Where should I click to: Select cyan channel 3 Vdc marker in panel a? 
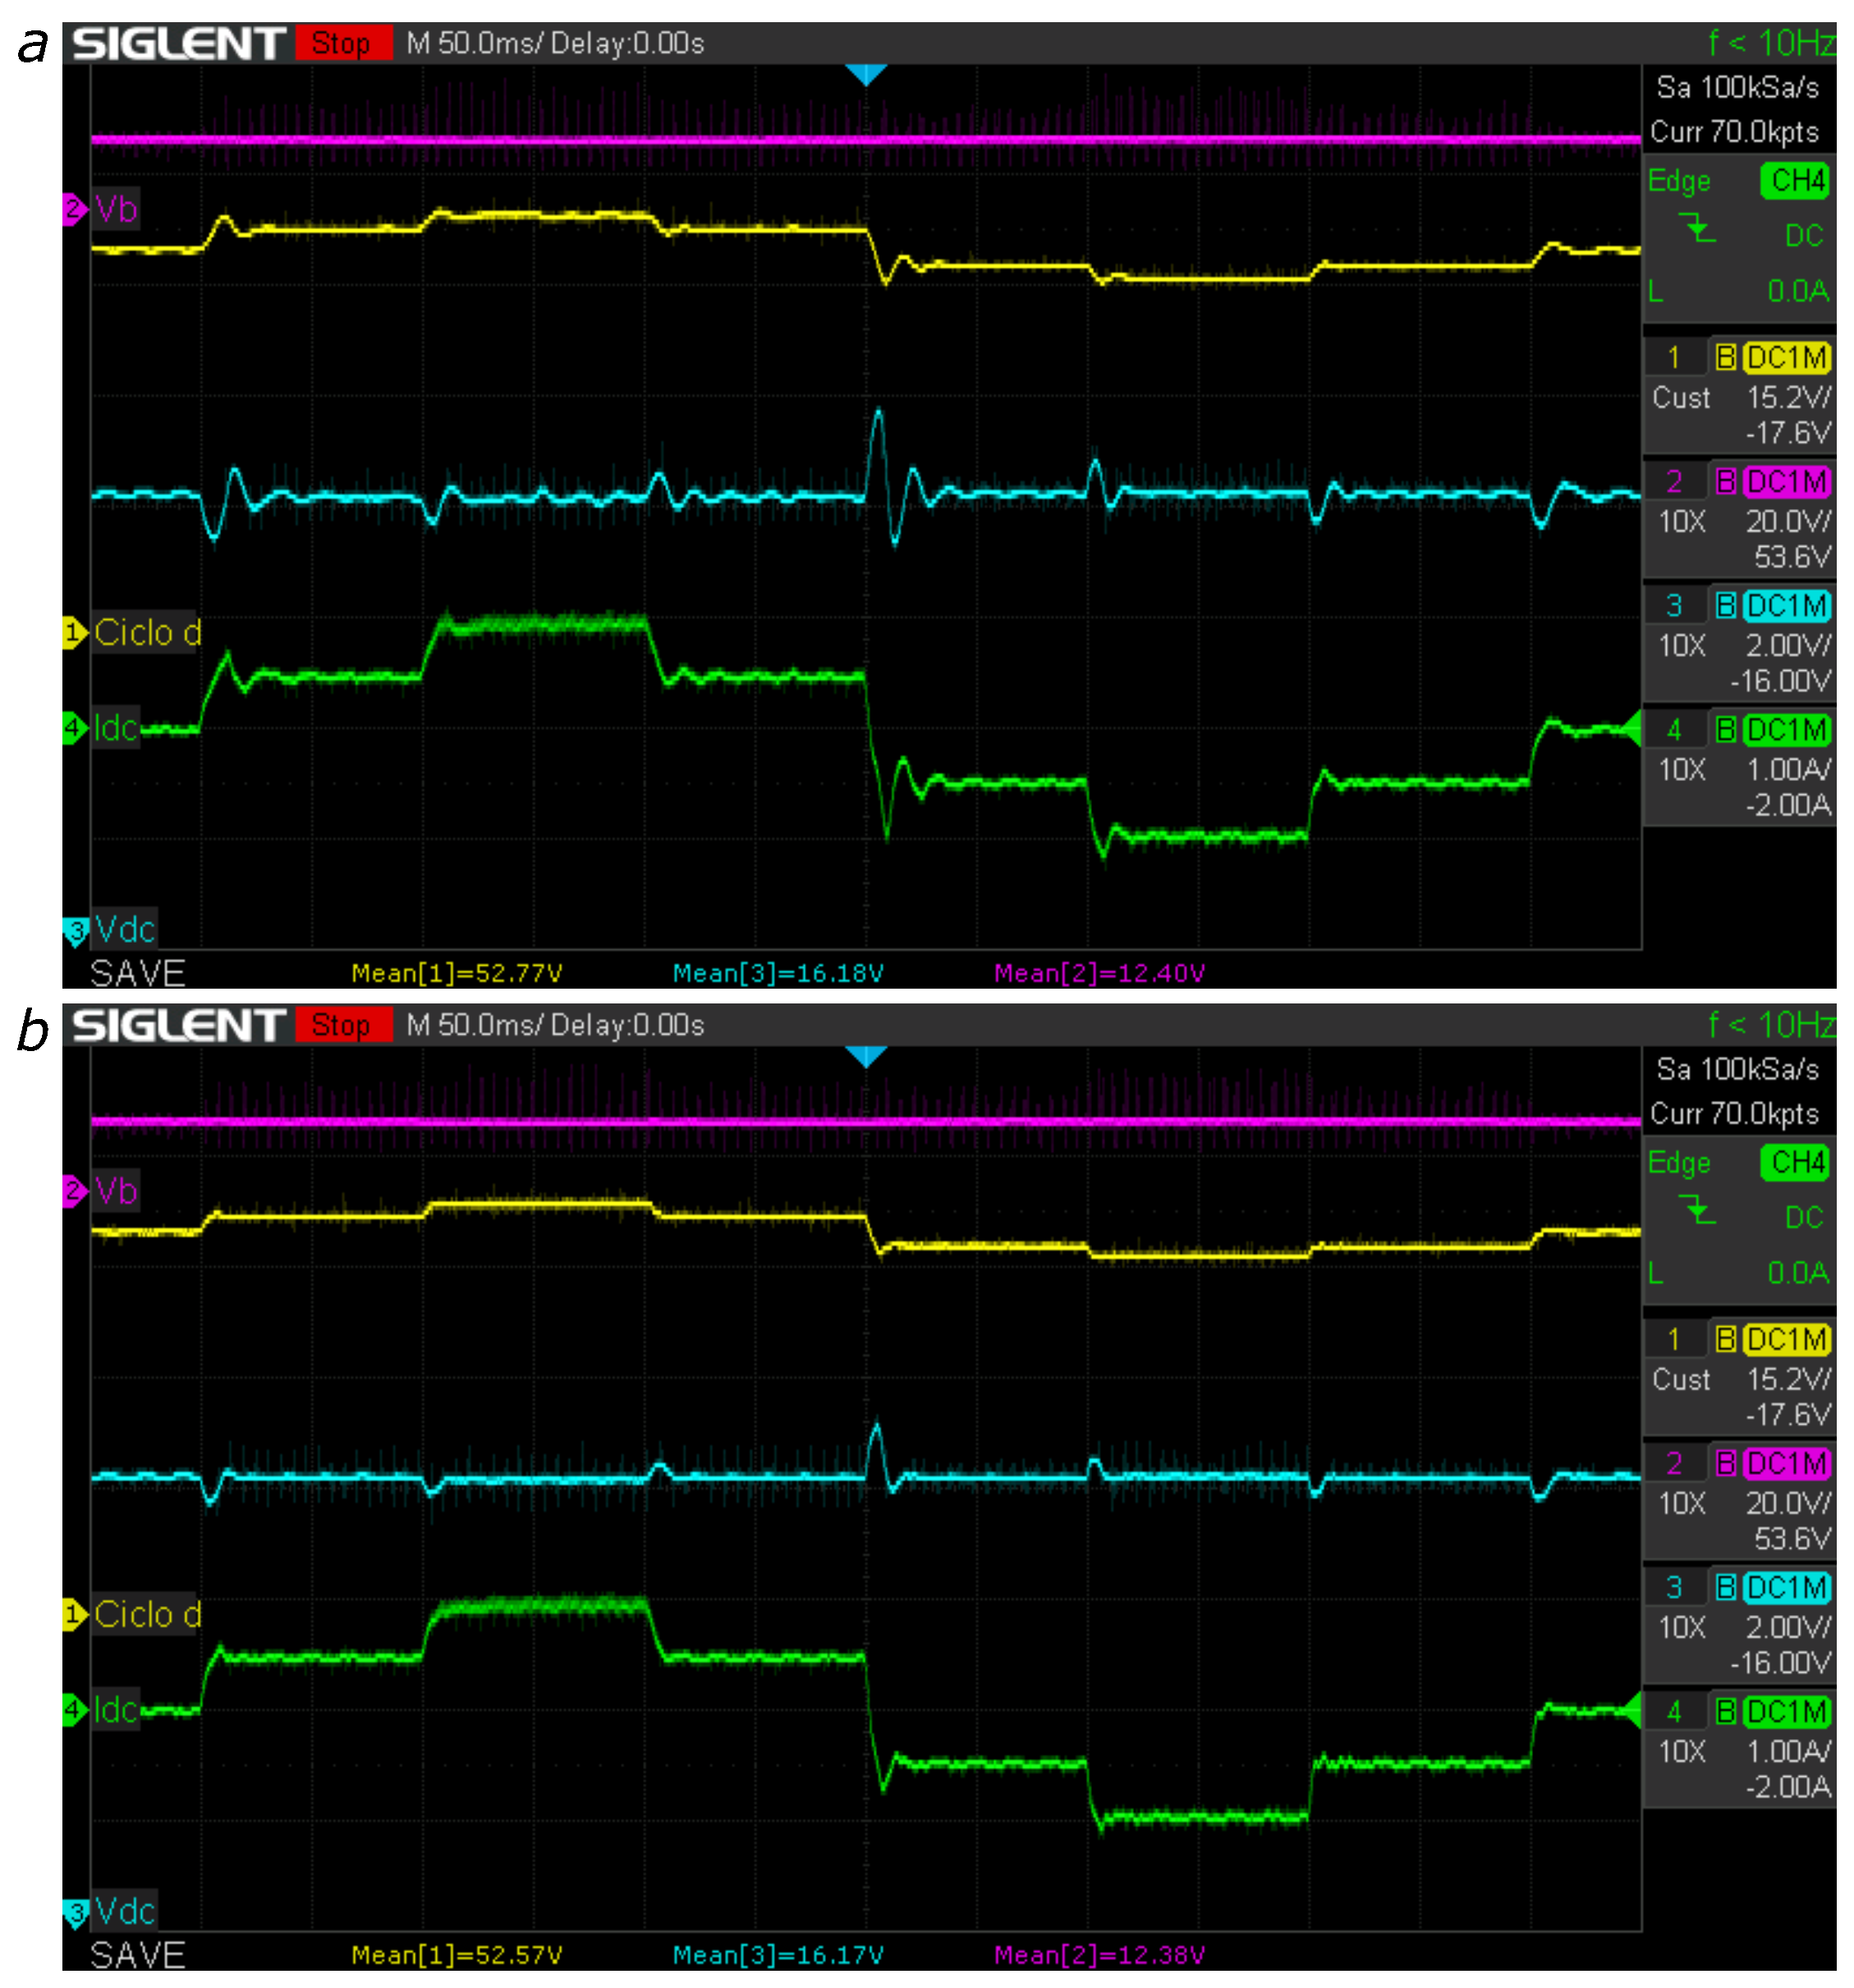75,930
